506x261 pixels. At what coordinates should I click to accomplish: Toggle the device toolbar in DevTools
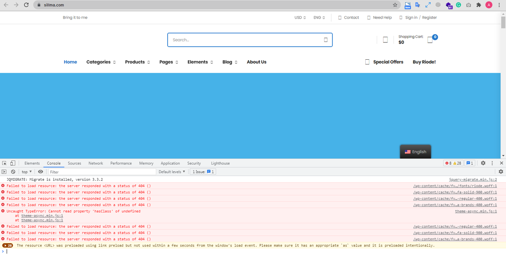[x=13, y=163]
